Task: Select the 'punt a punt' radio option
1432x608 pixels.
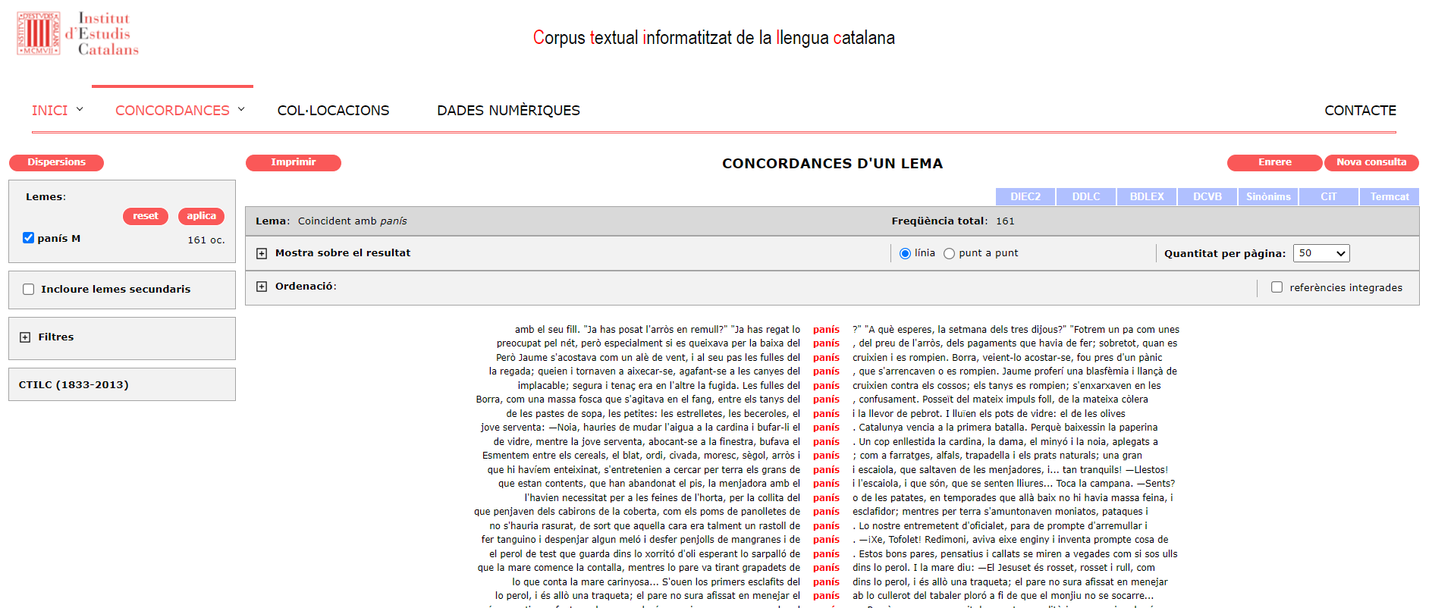Action: (x=949, y=254)
